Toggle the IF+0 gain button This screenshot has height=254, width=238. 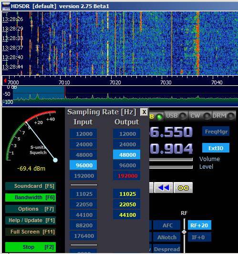click(199, 237)
